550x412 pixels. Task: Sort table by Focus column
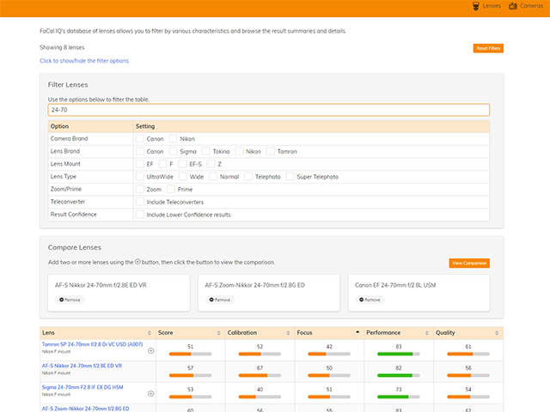(328, 333)
